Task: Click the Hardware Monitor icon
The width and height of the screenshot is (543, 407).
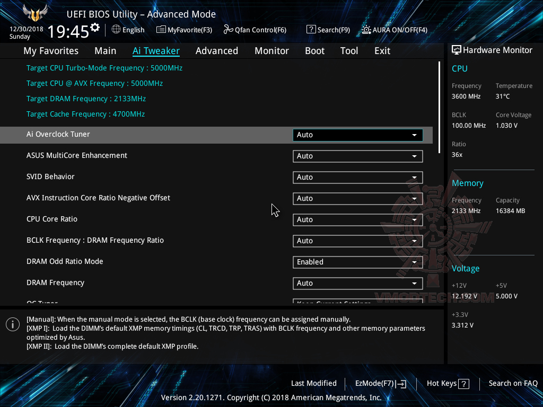Action: point(457,49)
